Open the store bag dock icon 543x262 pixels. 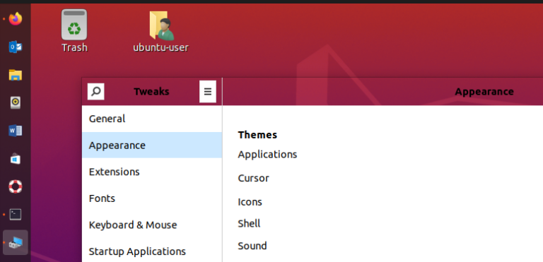pos(16,159)
